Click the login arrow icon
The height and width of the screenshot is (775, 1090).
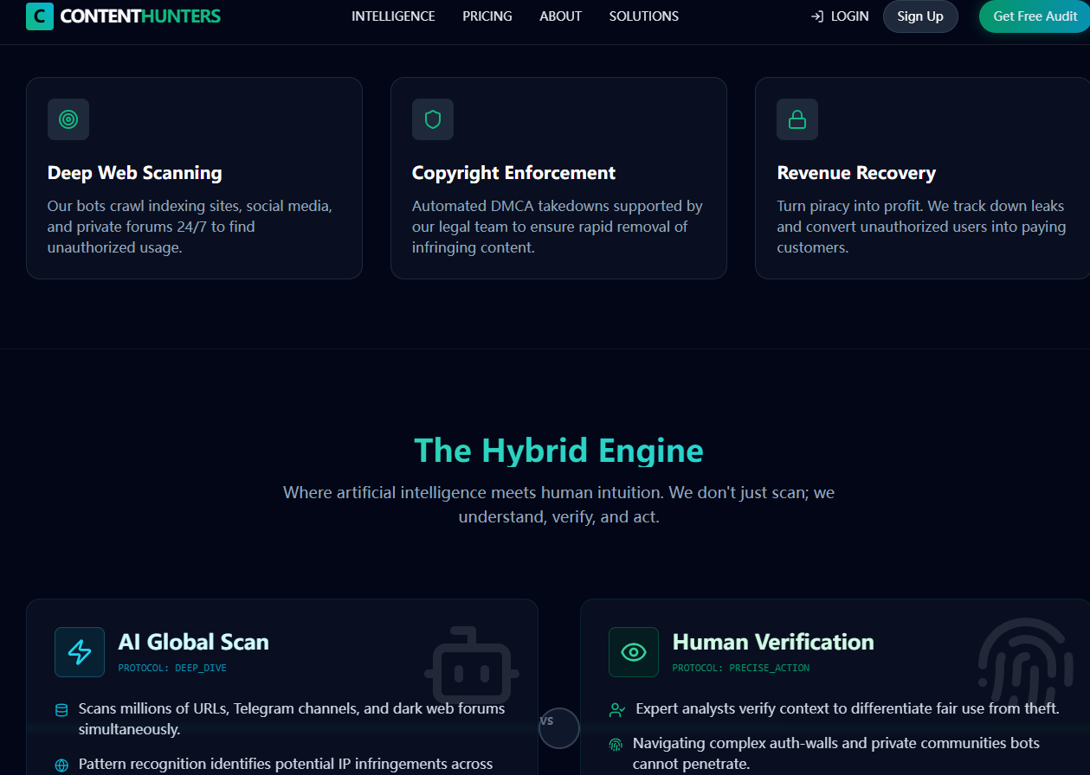pos(816,16)
